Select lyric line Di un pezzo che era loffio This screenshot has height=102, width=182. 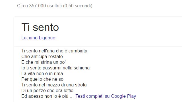pos(47,91)
